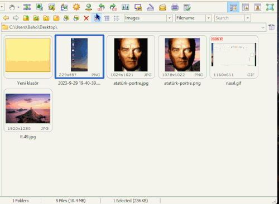
Task: Acquire images from scanner
Action: [x=150, y=7]
